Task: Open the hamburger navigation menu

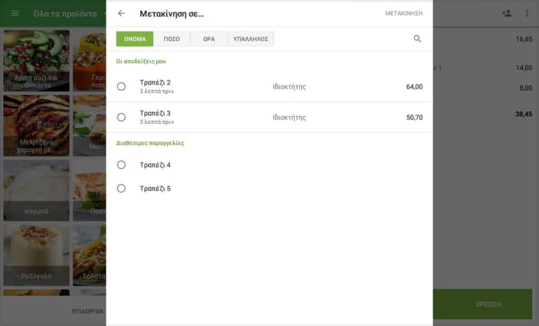Action: click(15, 13)
